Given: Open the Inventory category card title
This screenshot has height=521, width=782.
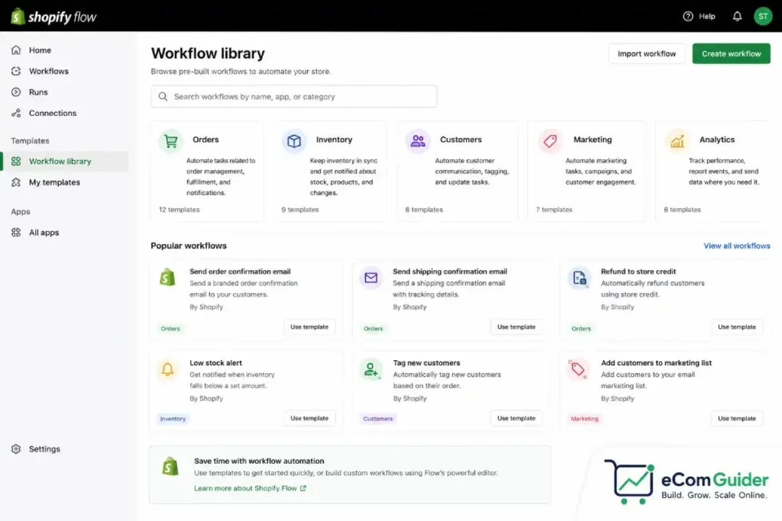Looking at the screenshot, I should point(334,140).
